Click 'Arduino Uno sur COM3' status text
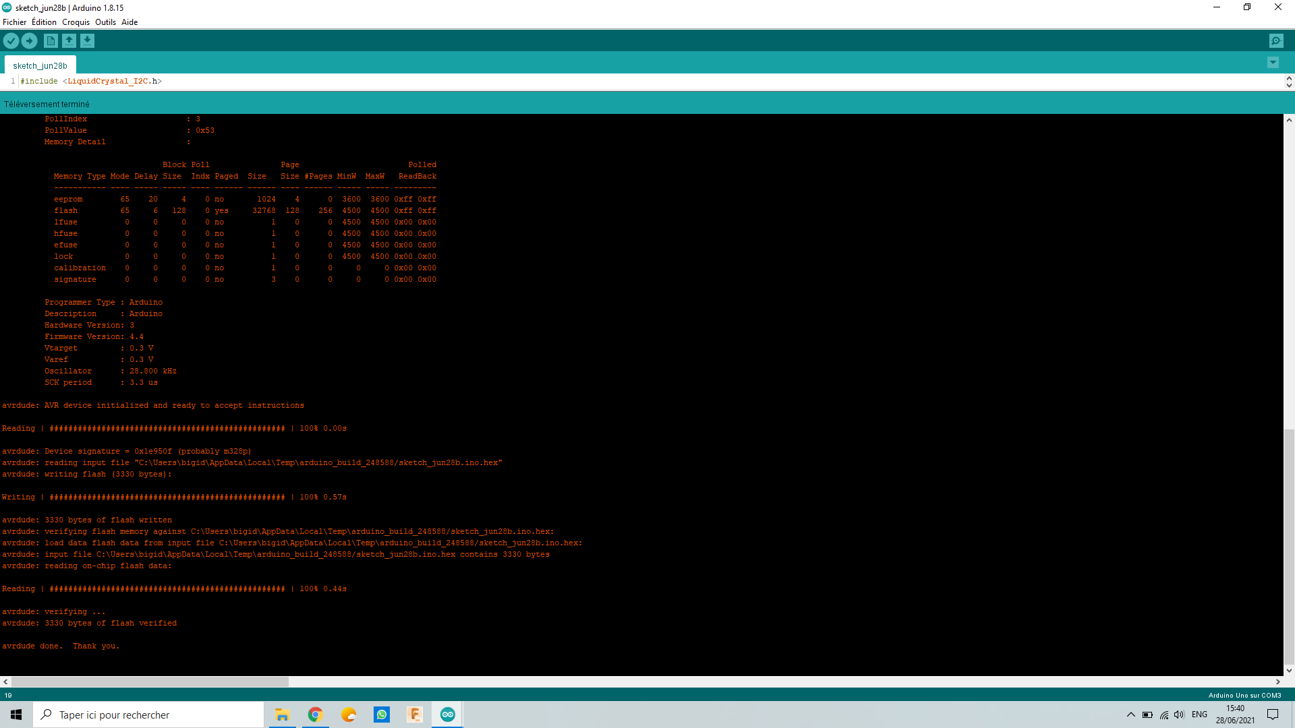Image resolution: width=1295 pixels, height=728 pixels. pyautogui.click(x=1244, y=695)
